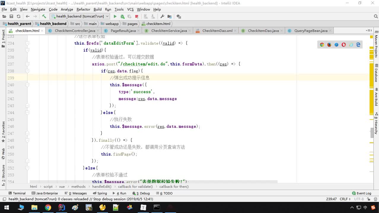The image size is (379, 213).
Task: Open in Chrome browser icon in editor
Action: tap(322, 45)
